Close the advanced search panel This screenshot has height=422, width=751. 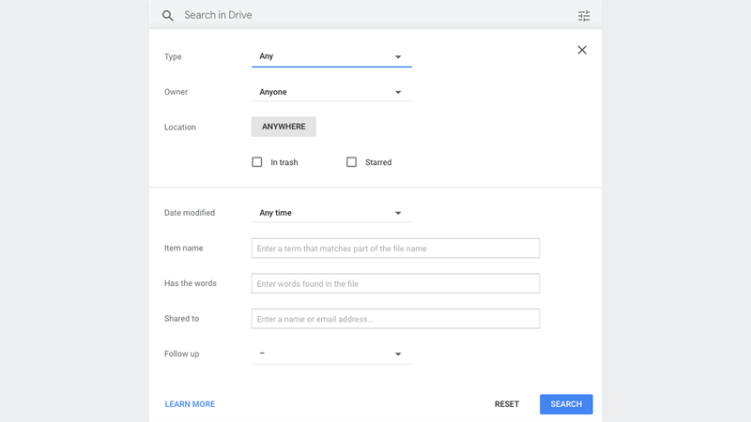[x=582, y=50]
